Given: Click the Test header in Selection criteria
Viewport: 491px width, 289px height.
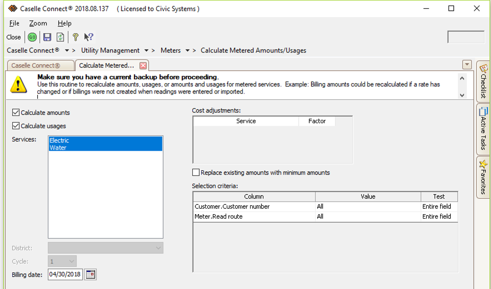Looking at the screenshot, I should 439,197.
